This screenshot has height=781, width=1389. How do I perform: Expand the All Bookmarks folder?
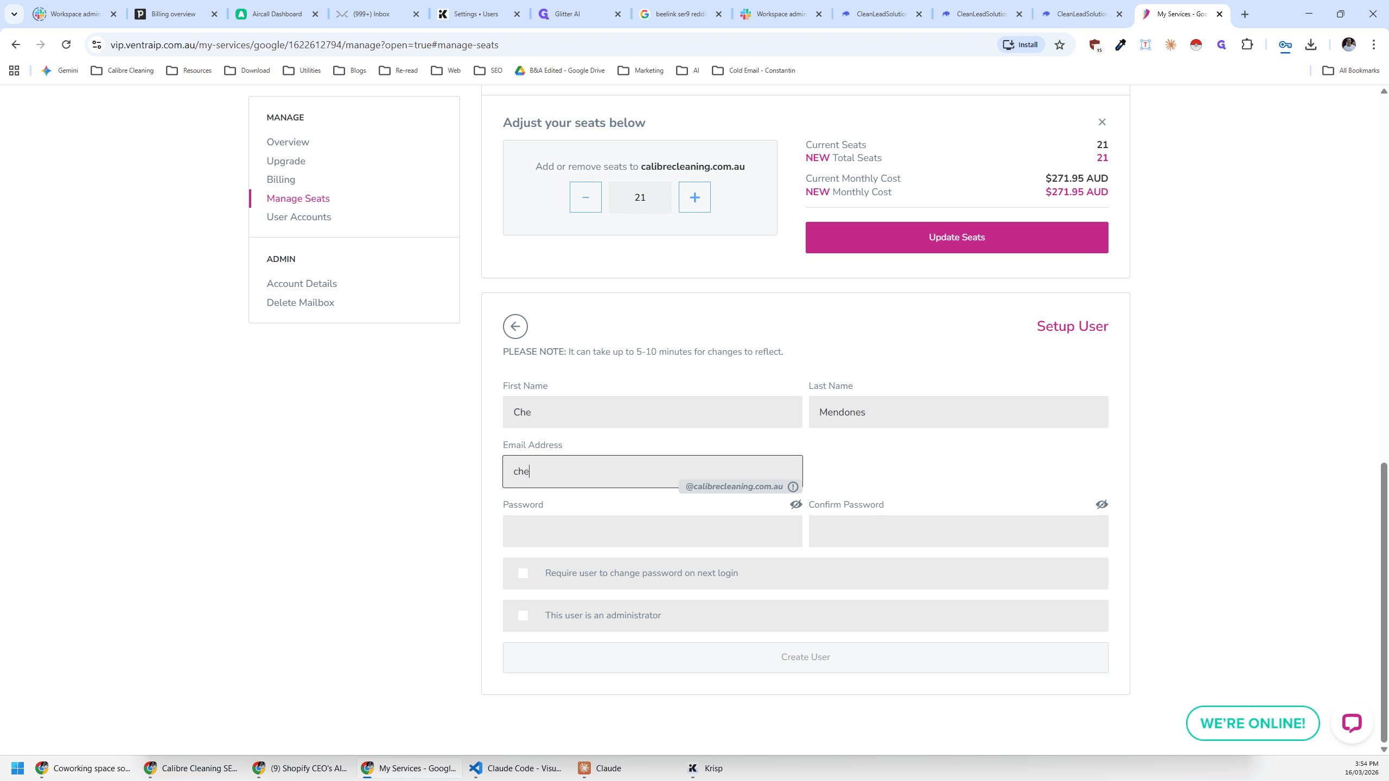coord(1351,71)
